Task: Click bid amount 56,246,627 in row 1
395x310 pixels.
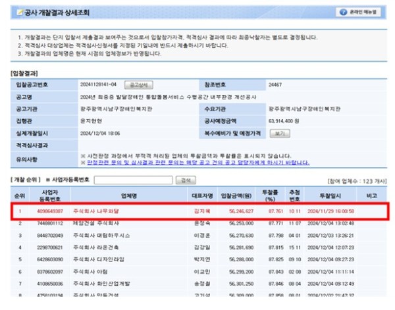Action: (242, 211)
